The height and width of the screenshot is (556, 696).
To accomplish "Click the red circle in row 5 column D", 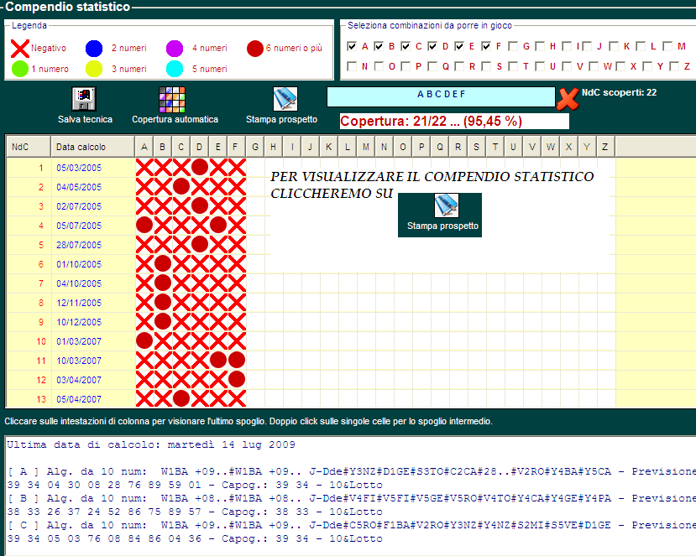I will point(200,244).
